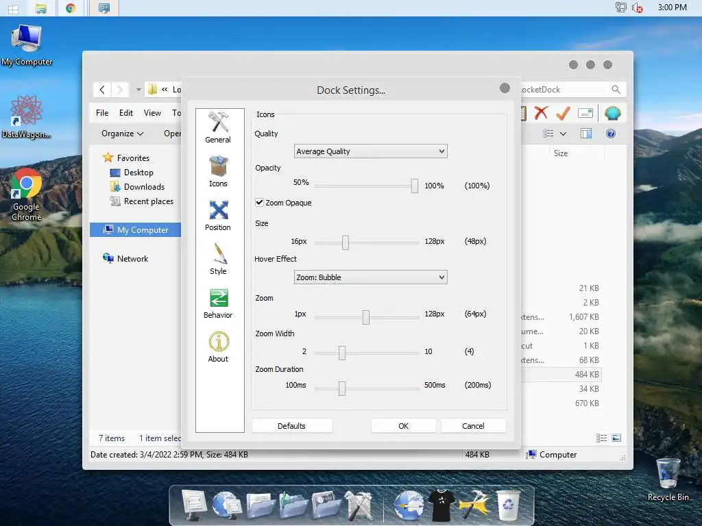The image size is (702, 526).
Task: Click the icon Size slider handle
Action: 346,243
